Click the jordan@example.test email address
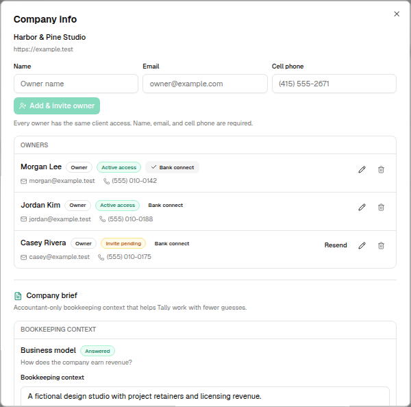 click(x=60, y=219)
